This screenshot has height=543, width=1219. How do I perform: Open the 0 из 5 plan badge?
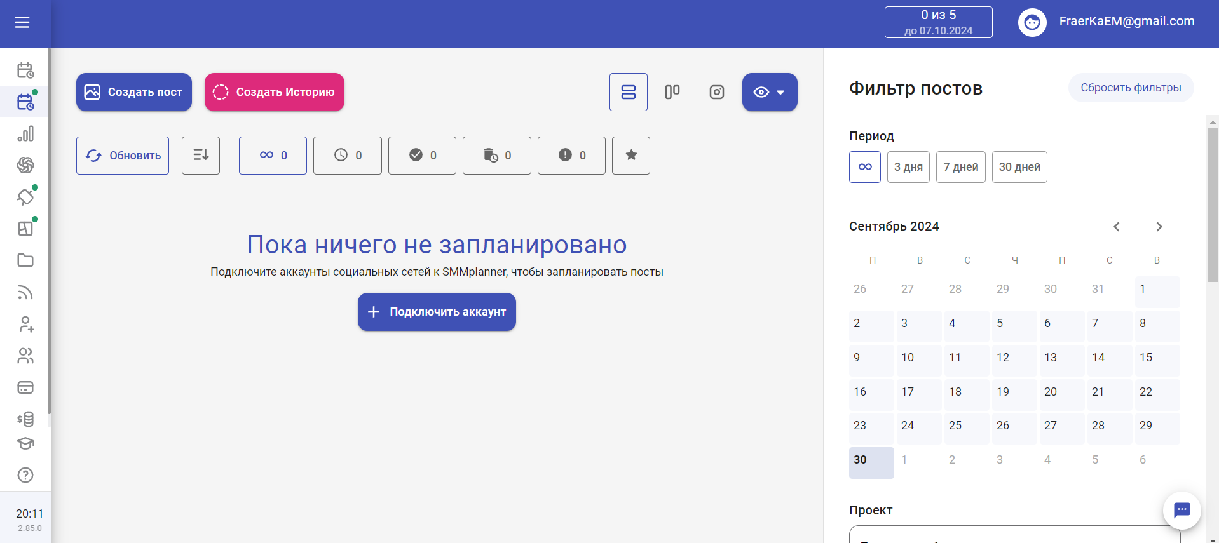939,22
